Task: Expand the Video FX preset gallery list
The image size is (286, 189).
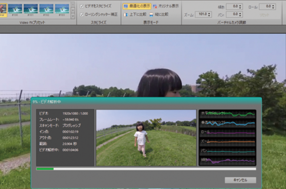Action: pos(73,16)
